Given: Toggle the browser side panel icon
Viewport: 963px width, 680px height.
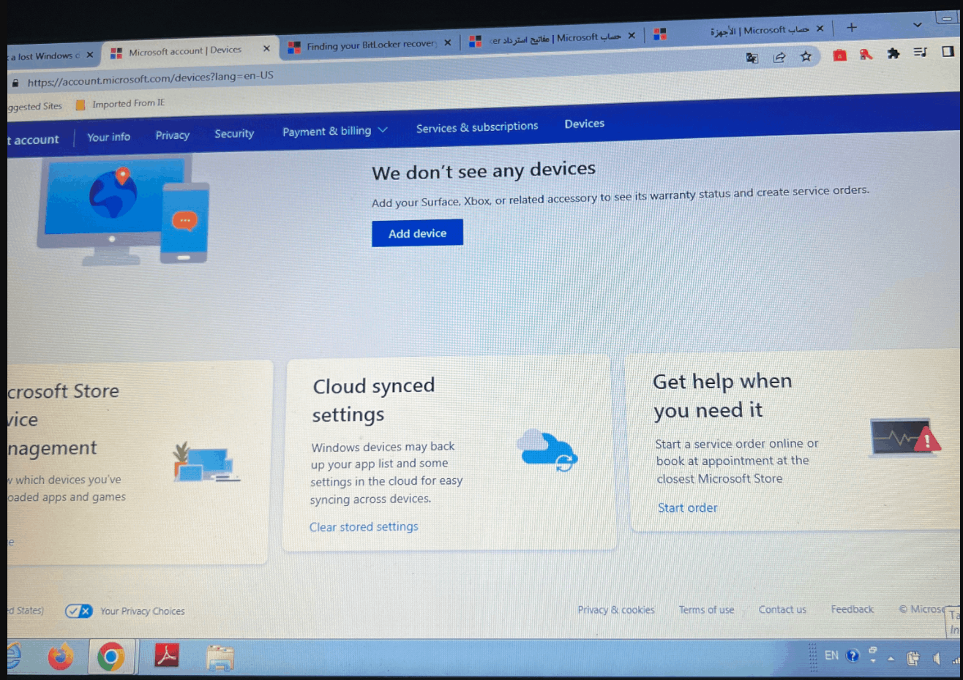Looking at the screenshot, I should click(948, 51).
